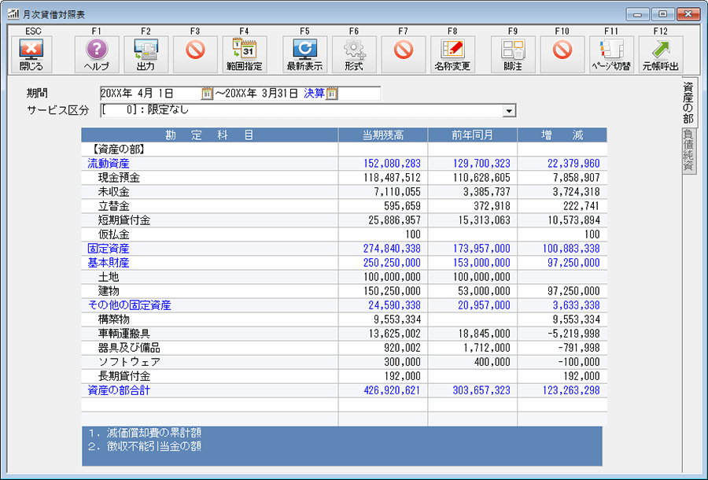Viewport: 708px width, 480px height.
Task: Select the ソフトウェア row label
Action: pos(129,362)
